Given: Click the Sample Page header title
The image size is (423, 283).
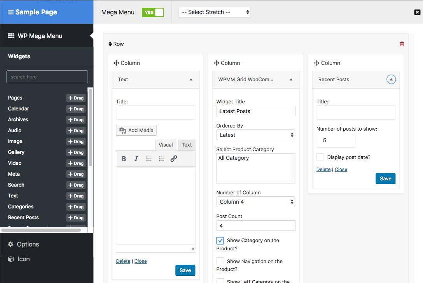Looking at the screenshot, I should coord(36,12).
